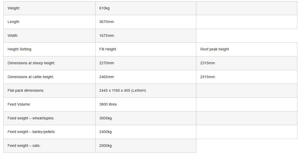
Task: Click the "Width:" row label
Action: pos(13,36)
